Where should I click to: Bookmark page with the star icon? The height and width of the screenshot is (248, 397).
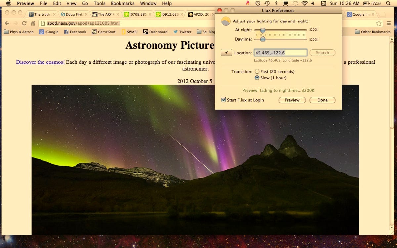point(379,23)
